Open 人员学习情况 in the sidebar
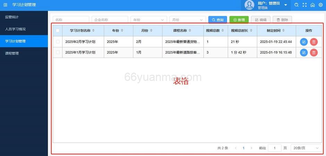 pyautogui.click(x=24, y=29)
